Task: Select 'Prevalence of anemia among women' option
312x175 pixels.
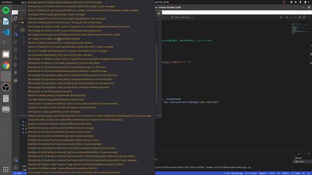Action: tap(67, 67)
